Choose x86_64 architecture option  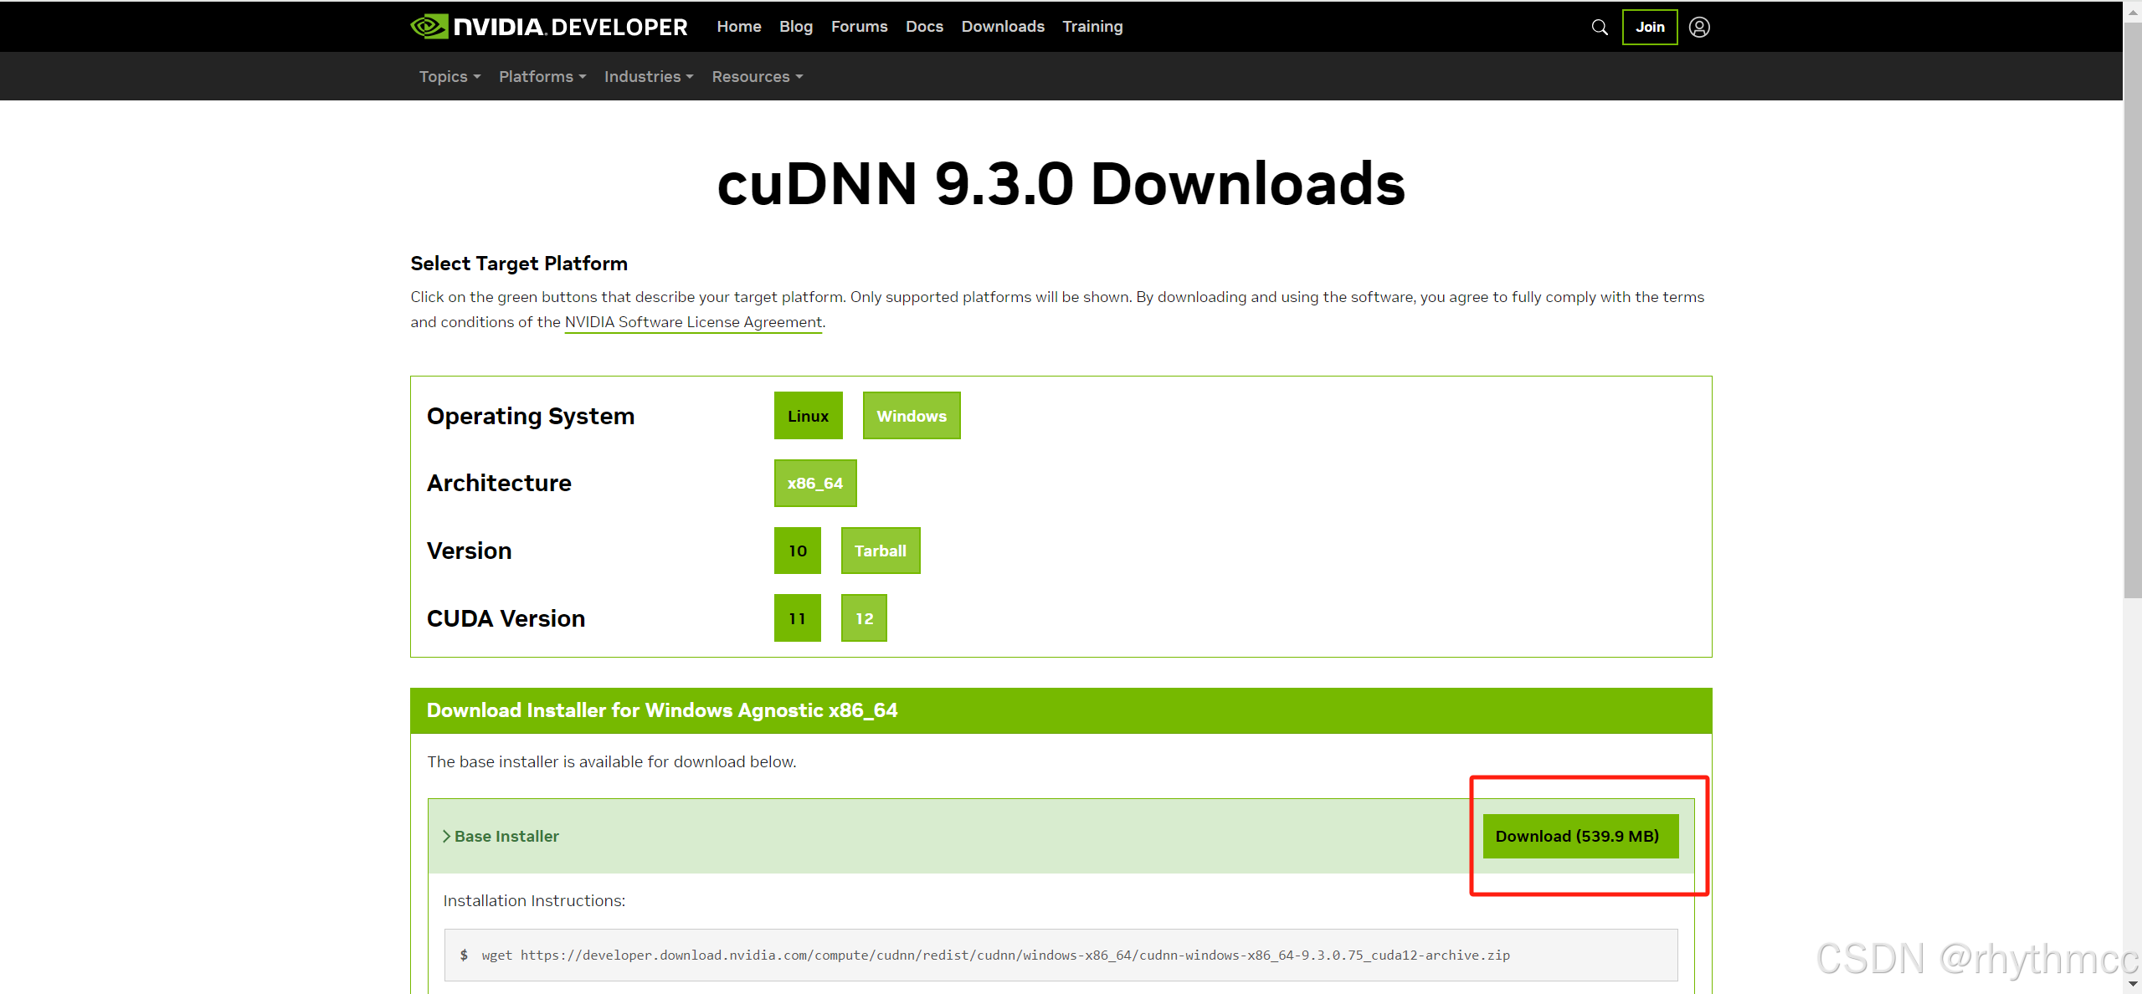point(814,483)
